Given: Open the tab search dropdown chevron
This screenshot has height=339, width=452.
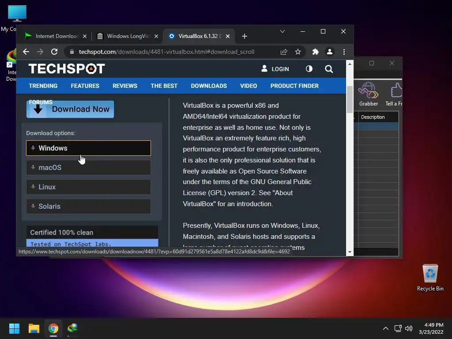Looking at the screenshot, I should 282,31.
